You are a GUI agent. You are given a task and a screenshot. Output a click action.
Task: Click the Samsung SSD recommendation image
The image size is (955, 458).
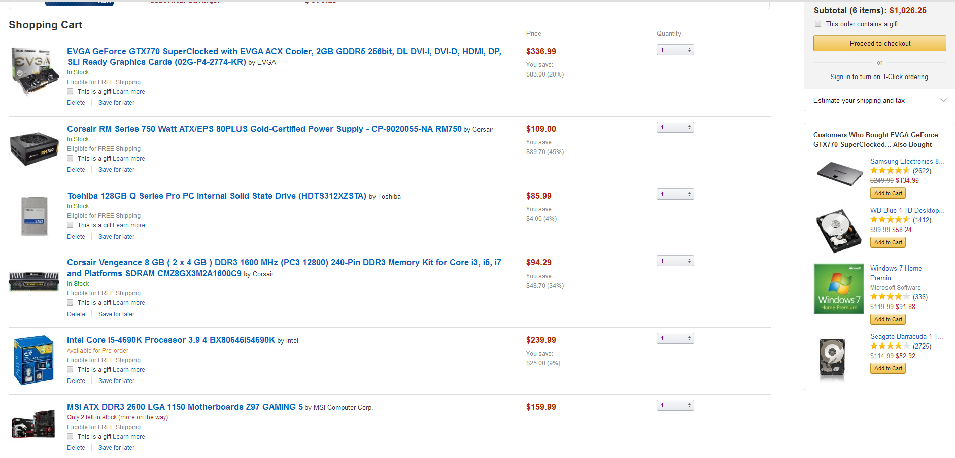[x=840, y=174]
